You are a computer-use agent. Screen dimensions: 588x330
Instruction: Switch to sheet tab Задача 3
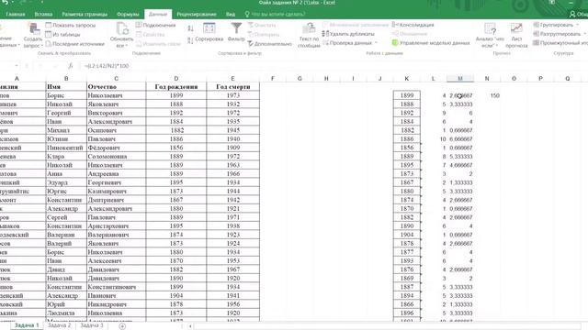tap(92, 325)
